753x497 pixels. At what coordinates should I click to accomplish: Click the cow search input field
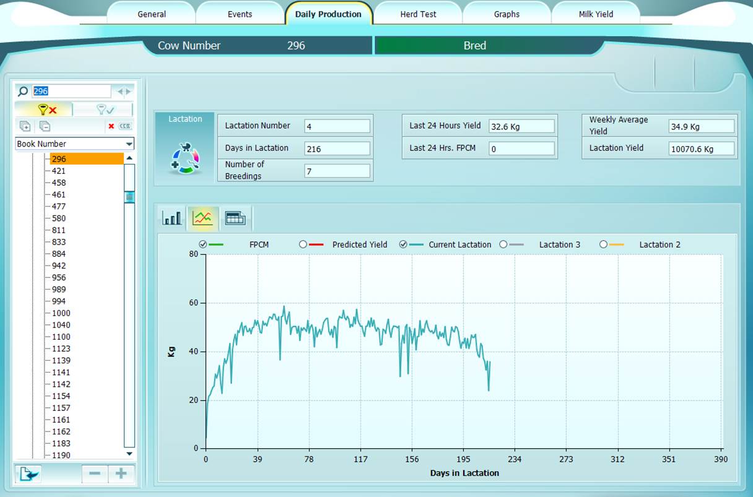71,92
